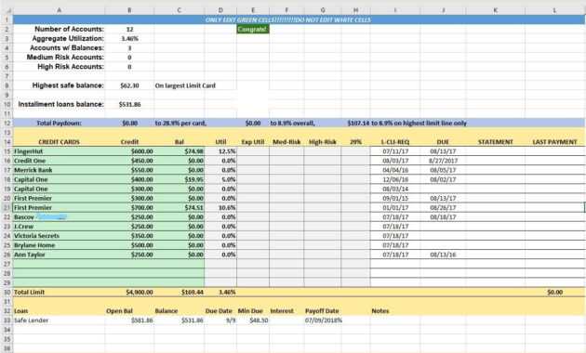Viewport: 586px width, 353px height.
Task: Click Credit One due date 8/27/2017
Action: click(443, 161)
